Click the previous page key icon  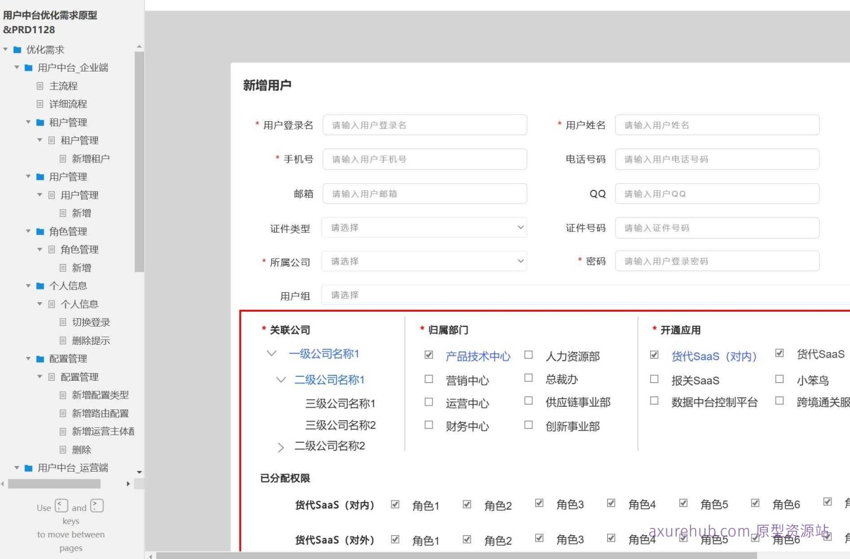pyautogui.click(x=61, y=506)
